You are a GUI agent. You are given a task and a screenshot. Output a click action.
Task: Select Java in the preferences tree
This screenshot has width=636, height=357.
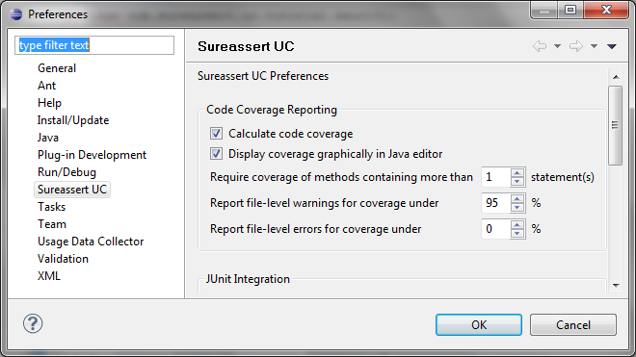(x=48, y=138)
